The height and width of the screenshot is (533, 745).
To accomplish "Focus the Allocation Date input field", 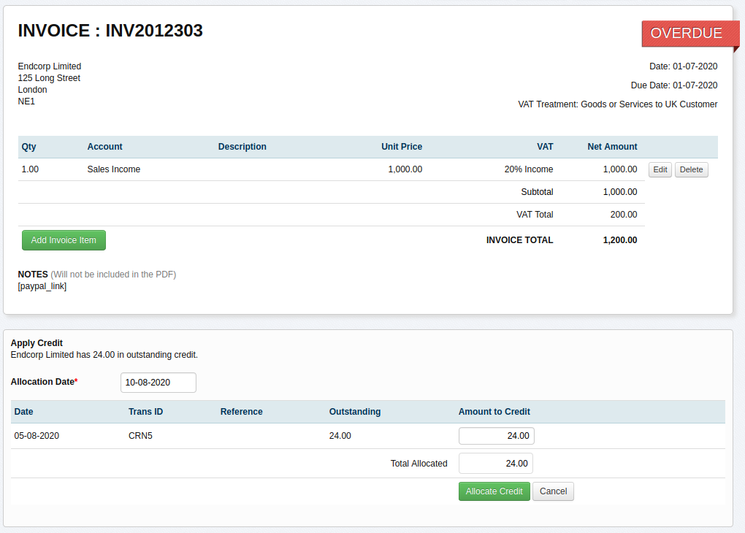I will pyautogui.click(x=158, y=383).
